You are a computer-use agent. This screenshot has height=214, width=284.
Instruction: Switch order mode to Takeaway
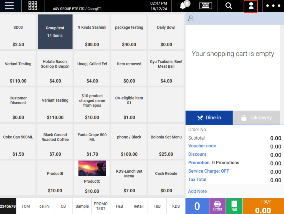point(256,117)
